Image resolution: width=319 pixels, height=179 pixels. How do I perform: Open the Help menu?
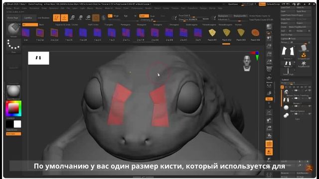[x=220, y=8]
